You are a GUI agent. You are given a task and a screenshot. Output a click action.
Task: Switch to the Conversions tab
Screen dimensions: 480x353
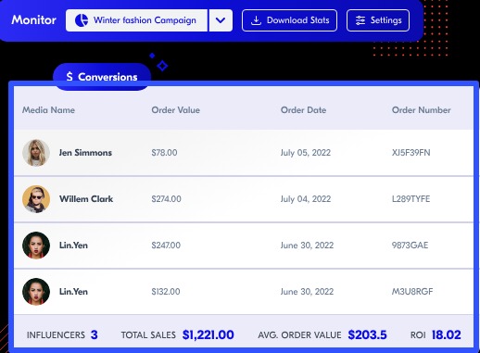[102, 77]
